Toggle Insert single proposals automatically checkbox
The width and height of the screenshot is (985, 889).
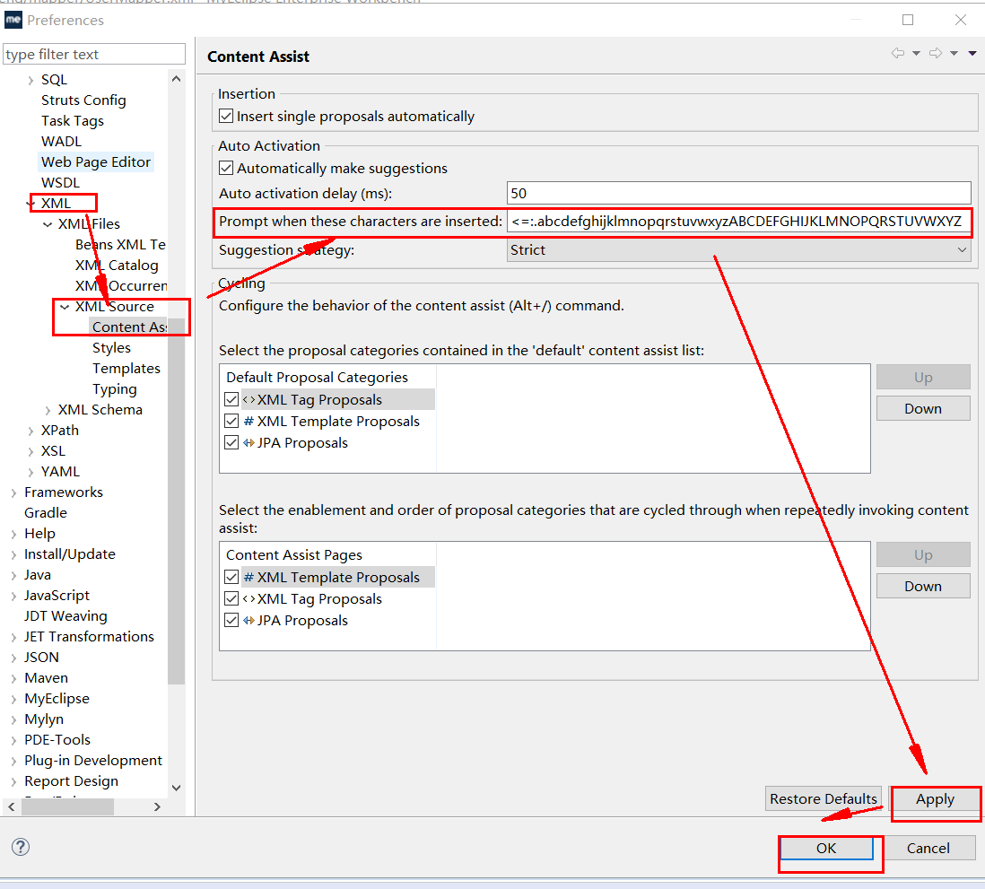tap(226, 117)
